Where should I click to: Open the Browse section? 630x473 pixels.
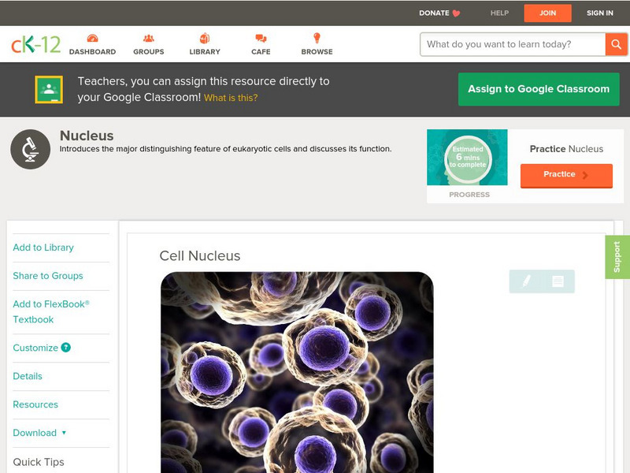tap(317, 43)
